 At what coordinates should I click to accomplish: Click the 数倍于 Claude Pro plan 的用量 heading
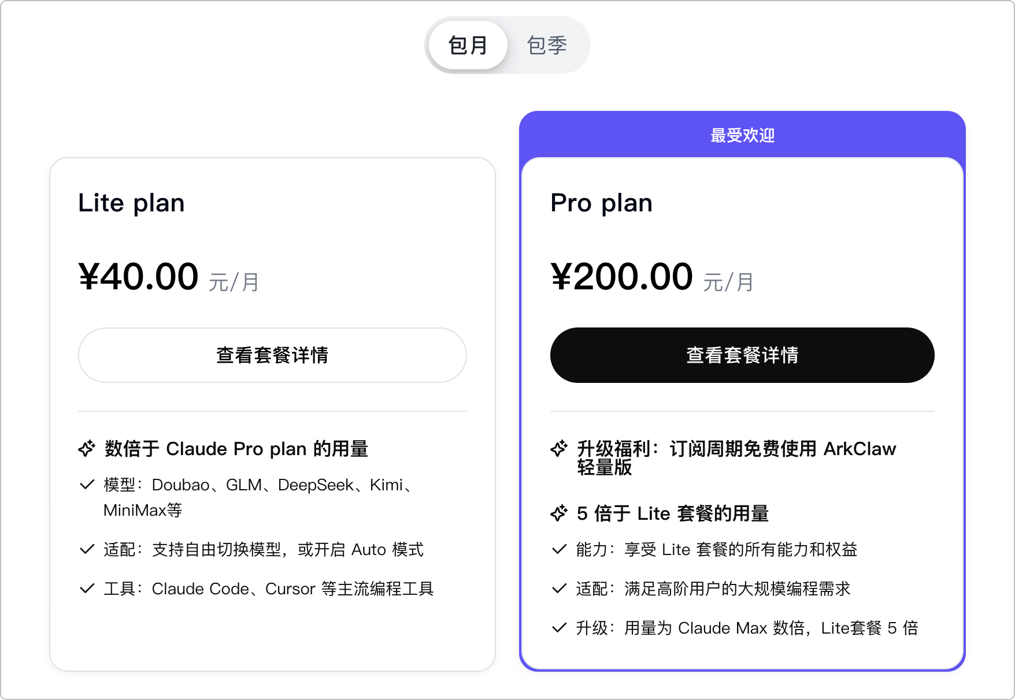[x=236, y=449]
